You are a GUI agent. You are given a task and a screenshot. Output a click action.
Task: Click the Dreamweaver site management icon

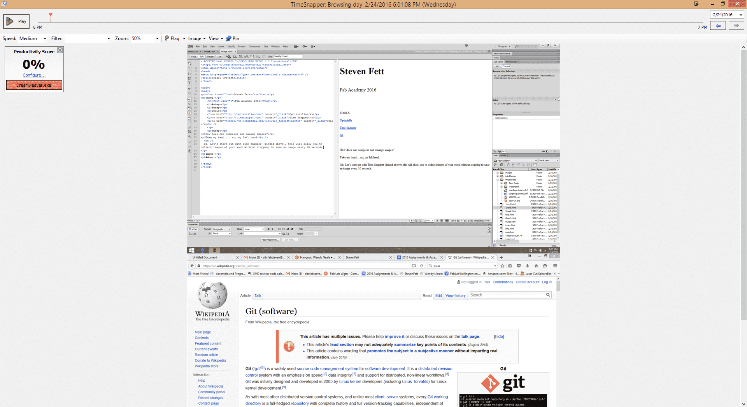click(x=312, y=46)
